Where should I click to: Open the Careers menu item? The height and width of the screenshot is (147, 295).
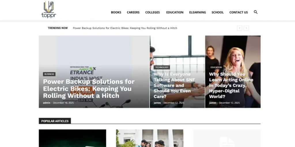pos(133,12)
